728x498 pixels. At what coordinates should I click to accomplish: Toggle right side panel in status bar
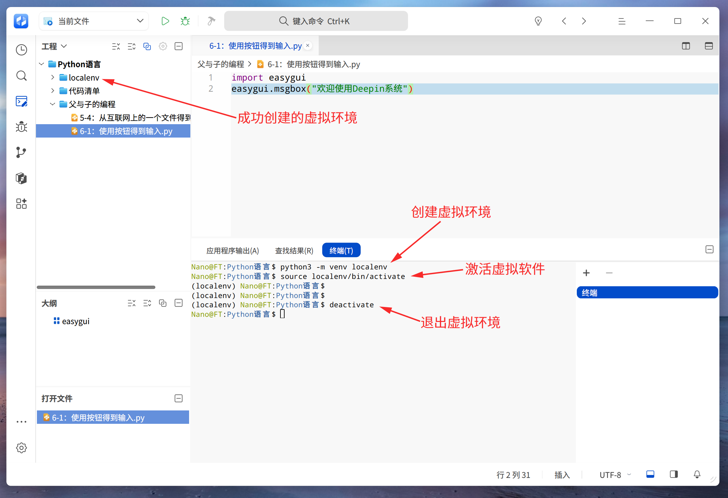674,474
